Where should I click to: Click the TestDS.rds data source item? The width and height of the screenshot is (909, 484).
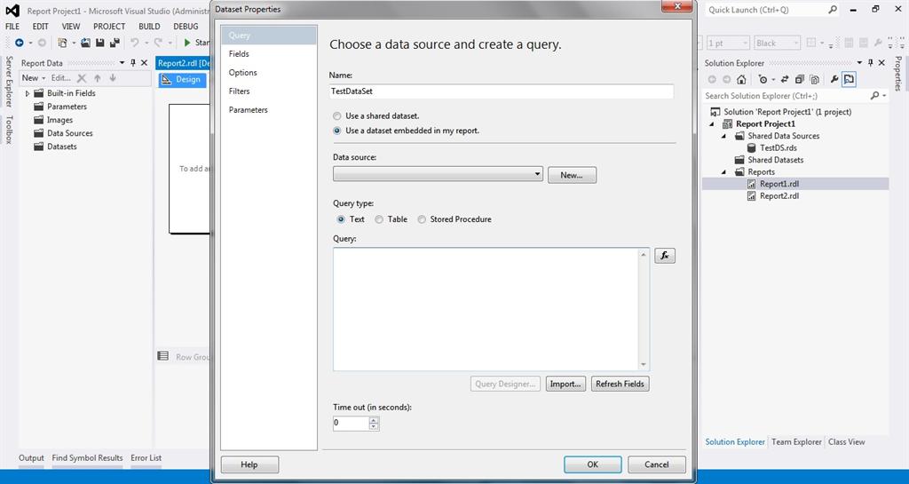pyautogui.click(x=778, y=147)
